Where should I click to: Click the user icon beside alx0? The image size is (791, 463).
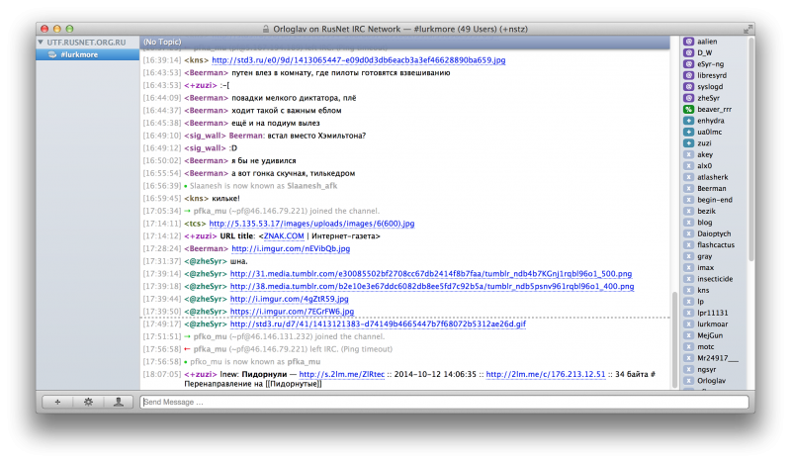[688, 165]
